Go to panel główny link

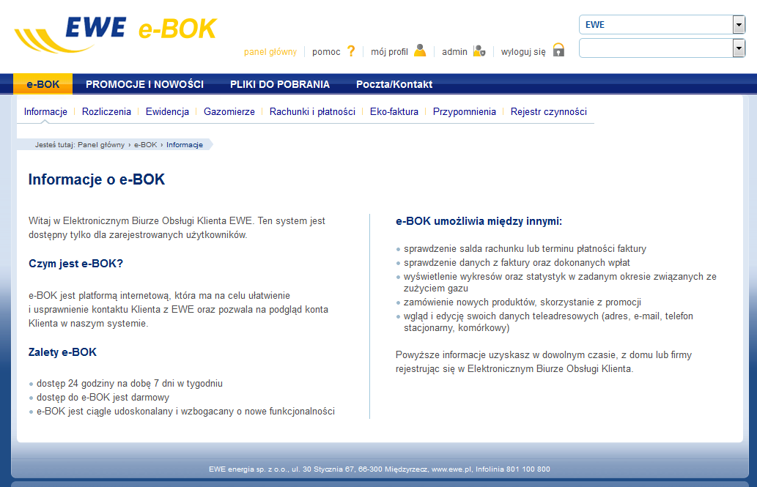(x=270, y=52)
